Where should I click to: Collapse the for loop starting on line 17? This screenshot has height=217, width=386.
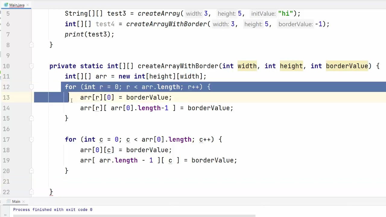click(x=31, y=140)
